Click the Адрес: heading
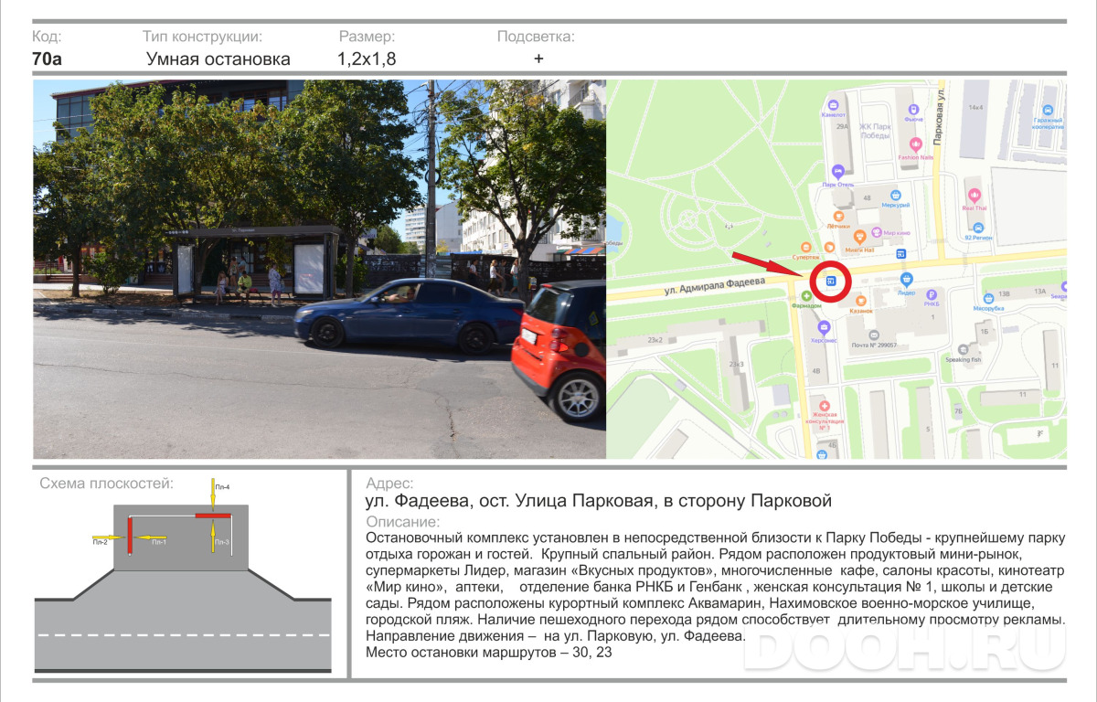Screen dimensions: 1097x702 (x=389, y=484)
